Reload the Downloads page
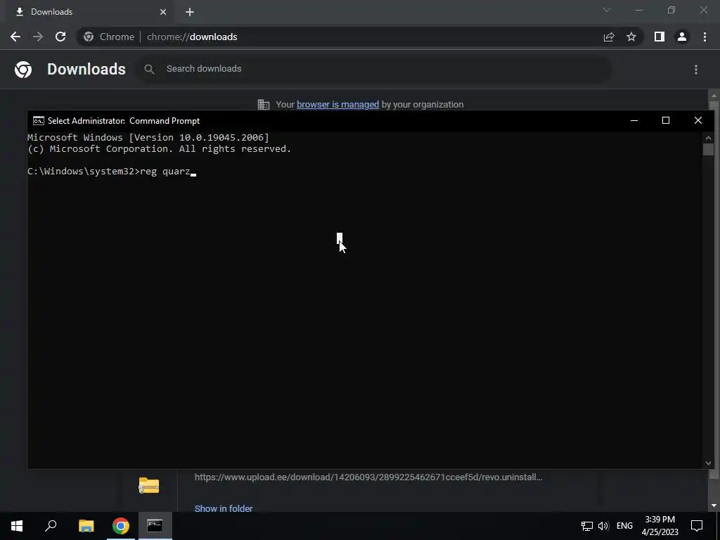720x540 pixels. pos(60,37)
